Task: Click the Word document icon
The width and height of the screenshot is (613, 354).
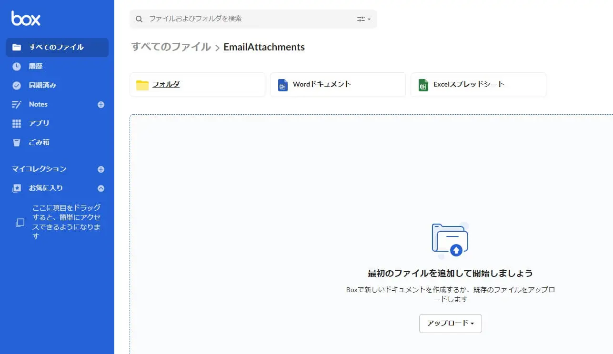Action: tap(283, 85)
